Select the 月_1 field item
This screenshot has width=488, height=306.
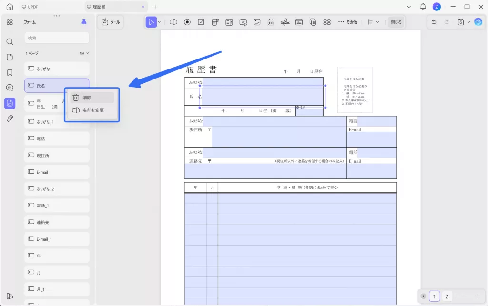[x=57, y=289]
